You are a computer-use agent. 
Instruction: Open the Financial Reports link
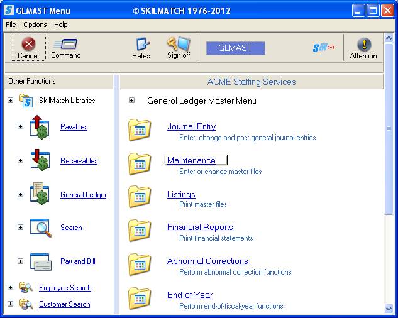[x=200, y=227]
